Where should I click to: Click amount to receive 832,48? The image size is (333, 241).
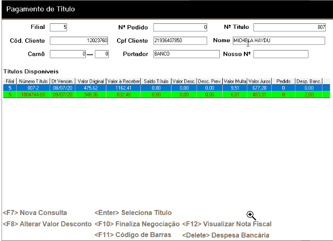click(124, 94)
